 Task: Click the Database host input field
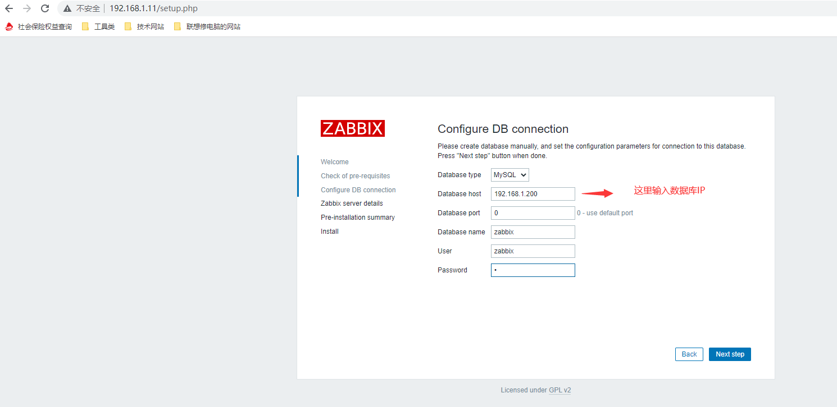pos(533,194)
